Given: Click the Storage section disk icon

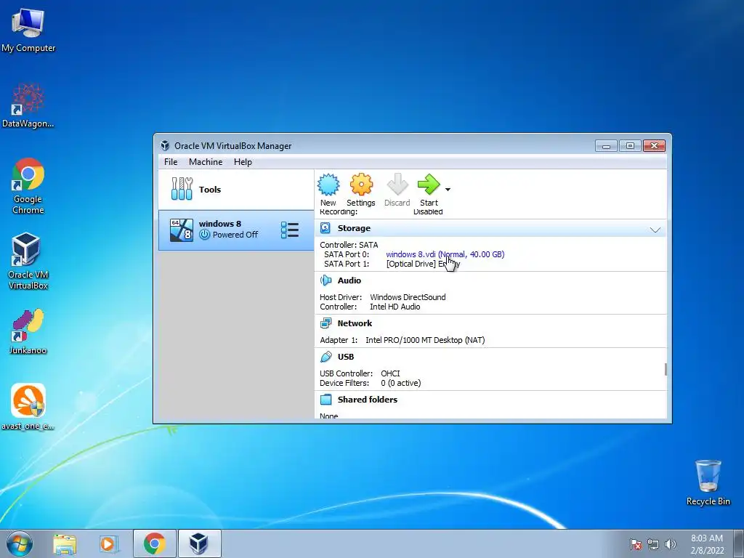Looking at the screenshot, I should [325, 228].
